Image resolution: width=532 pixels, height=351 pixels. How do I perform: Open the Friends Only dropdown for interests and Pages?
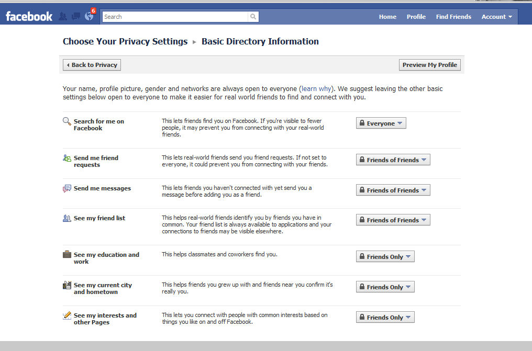[x=385, y=317]
